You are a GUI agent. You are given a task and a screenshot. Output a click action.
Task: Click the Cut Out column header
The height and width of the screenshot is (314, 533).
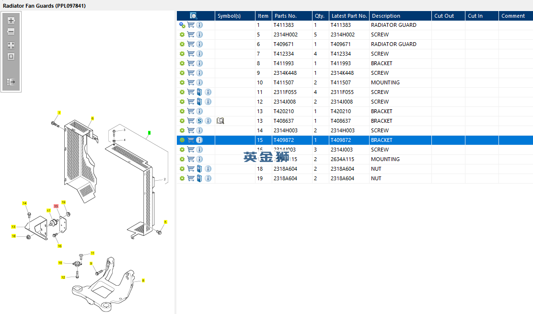pos(448,16)
